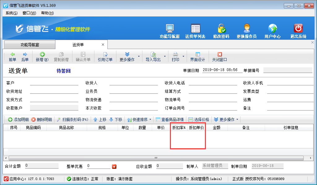Screen dimensions: 317x185
Task: Click the 客户 input field
Action: 54,83
